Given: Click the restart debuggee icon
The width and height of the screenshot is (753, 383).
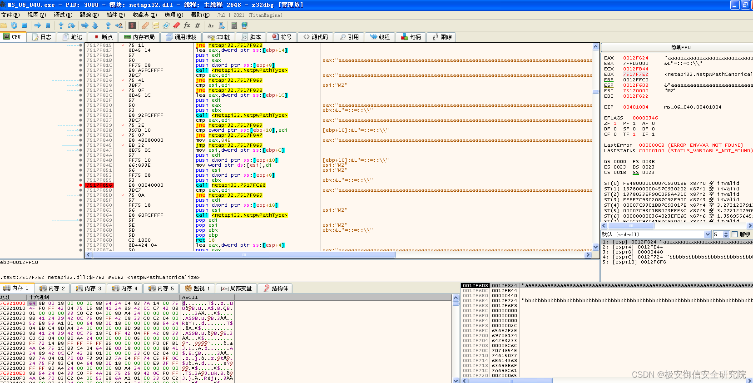Looking at the screenshot, I should 14,25.
